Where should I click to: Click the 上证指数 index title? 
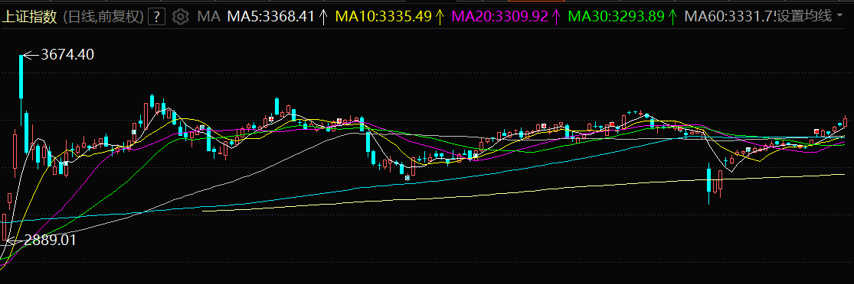[x=29, y=17]
